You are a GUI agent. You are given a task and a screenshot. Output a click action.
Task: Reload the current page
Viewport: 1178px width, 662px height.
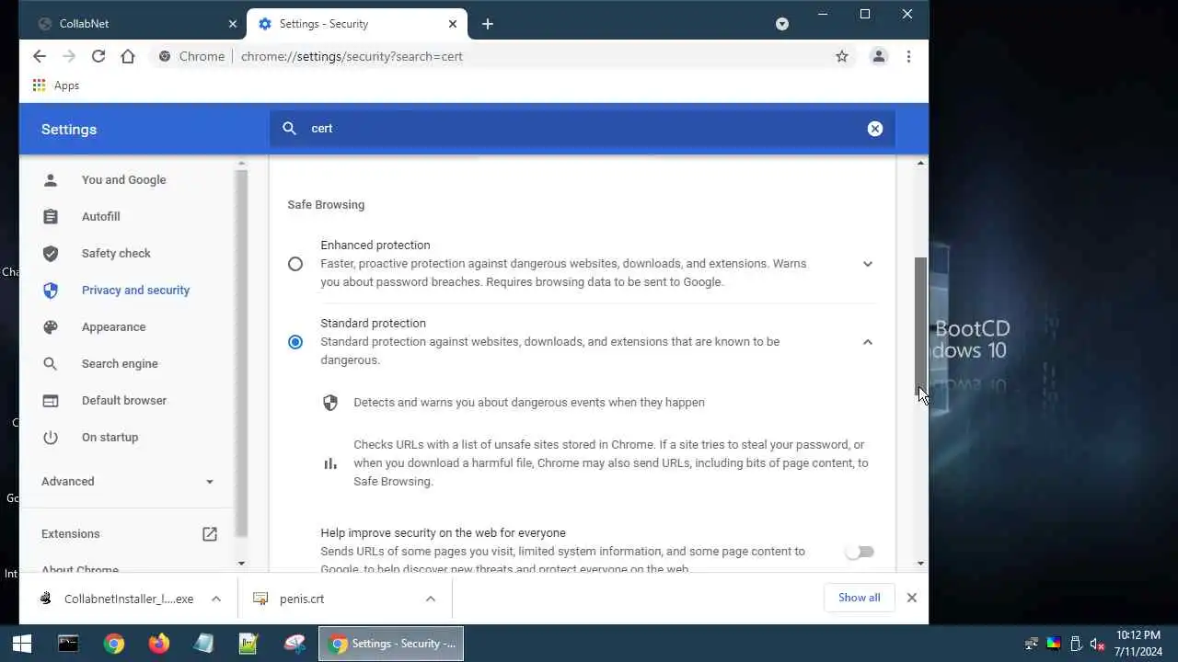98,56
